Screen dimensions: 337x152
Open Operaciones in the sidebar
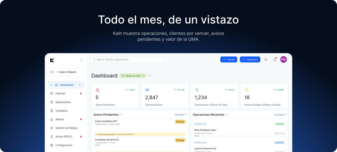66,102
